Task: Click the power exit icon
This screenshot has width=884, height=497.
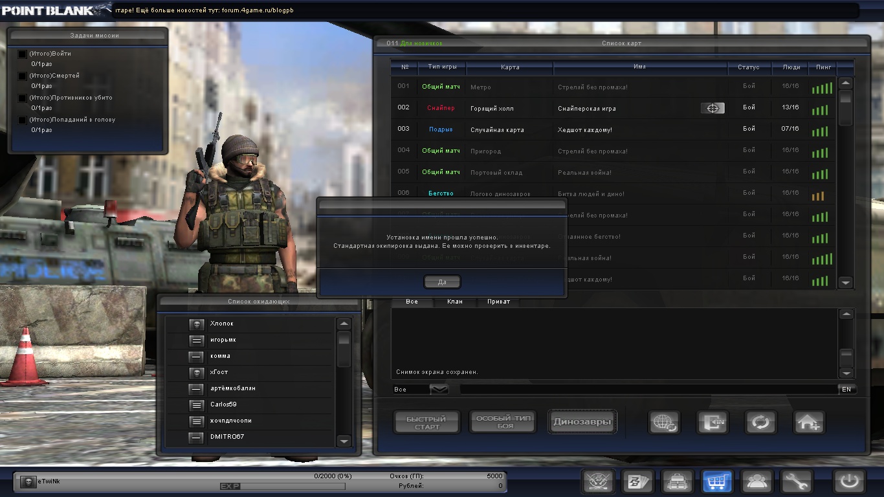Action: pos(849,481)
